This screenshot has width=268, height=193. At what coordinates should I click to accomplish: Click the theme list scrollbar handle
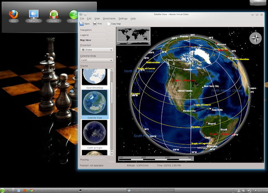coord(112,93)
